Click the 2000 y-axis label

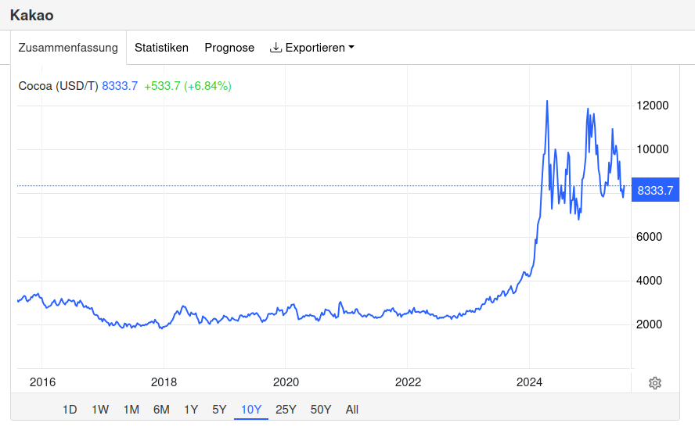click(649, 324)
